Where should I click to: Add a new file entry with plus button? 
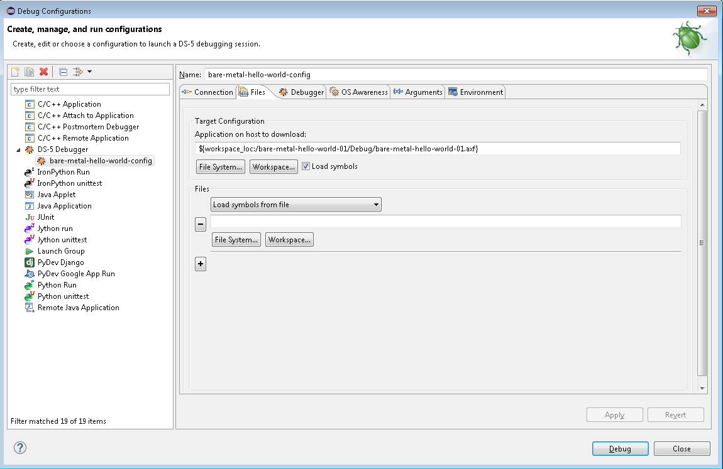pos(201,264)
